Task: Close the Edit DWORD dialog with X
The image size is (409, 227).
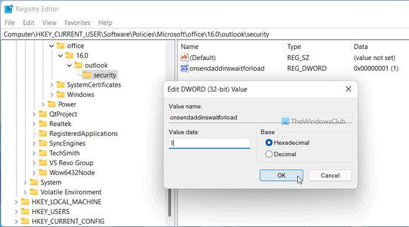Action: point(348,89)
